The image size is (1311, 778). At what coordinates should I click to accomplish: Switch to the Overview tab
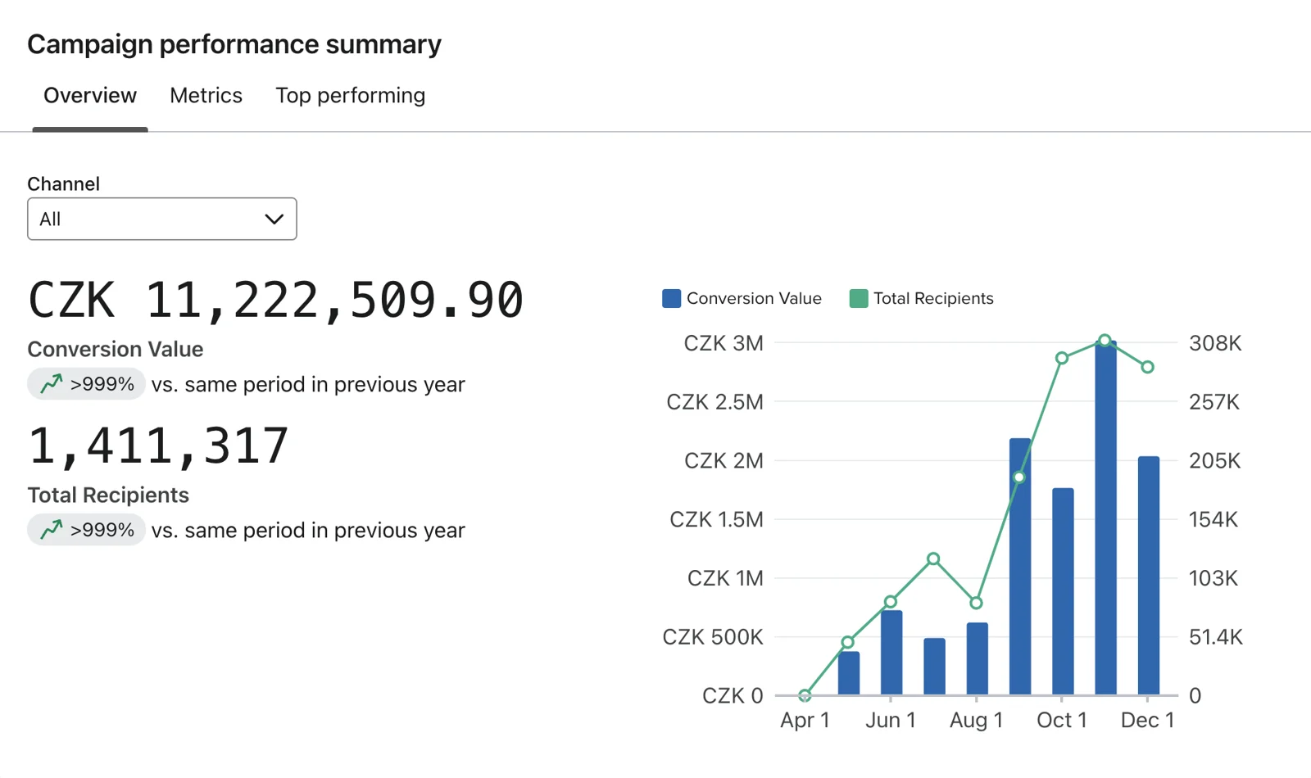pos(90,96)
